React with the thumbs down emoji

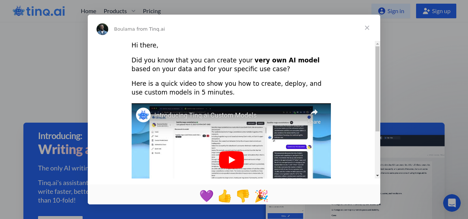[x=243, y=196]
